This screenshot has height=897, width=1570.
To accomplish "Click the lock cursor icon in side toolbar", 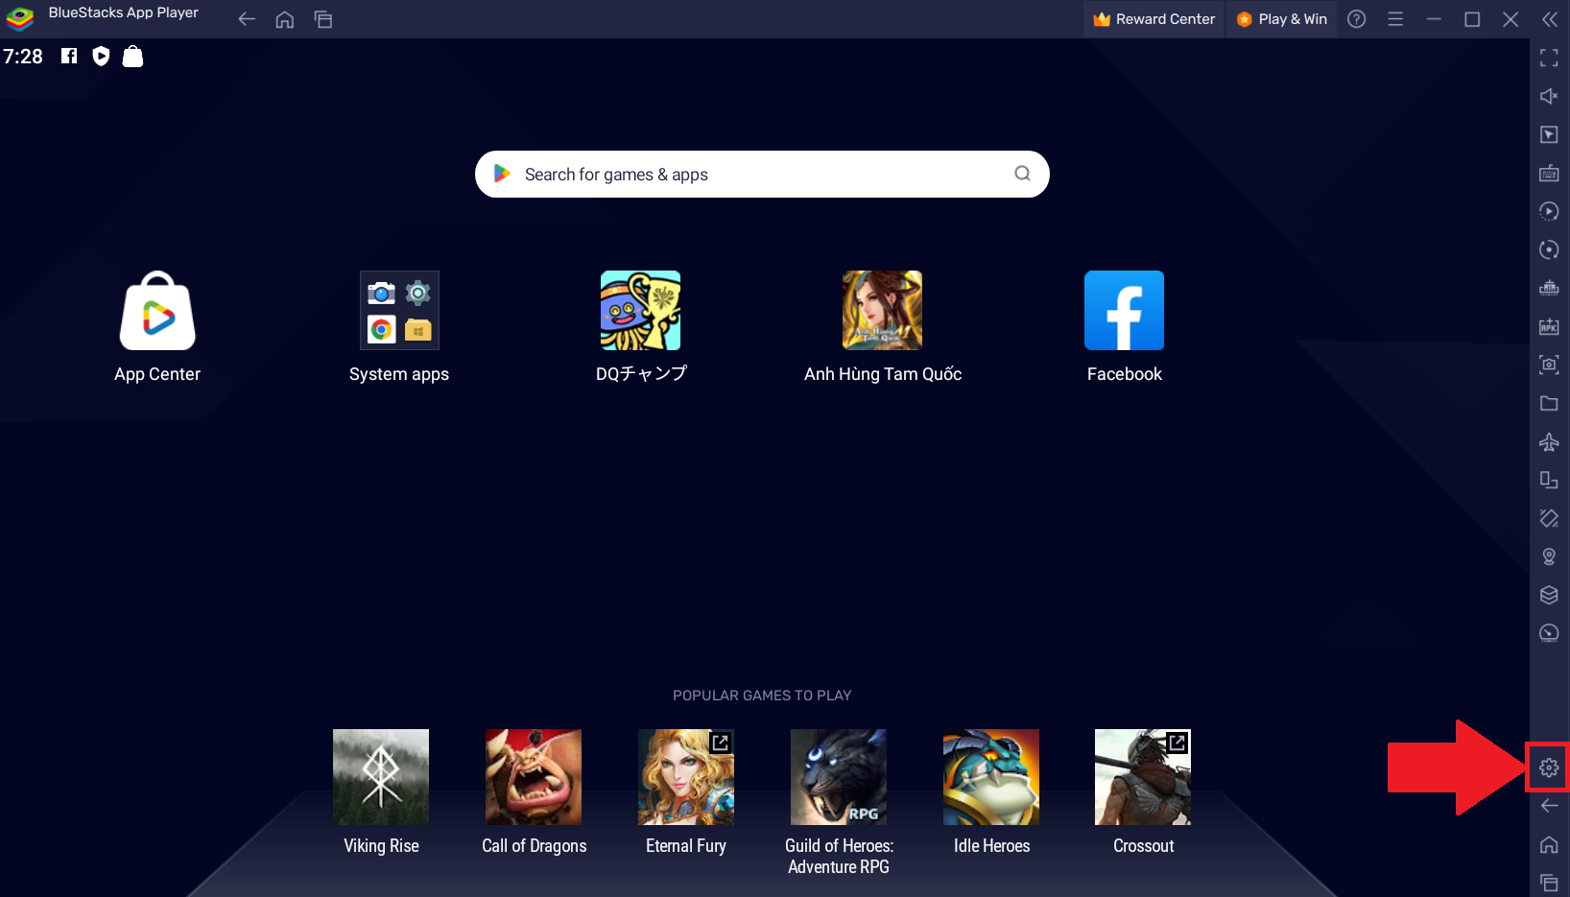I will 1549,134.
